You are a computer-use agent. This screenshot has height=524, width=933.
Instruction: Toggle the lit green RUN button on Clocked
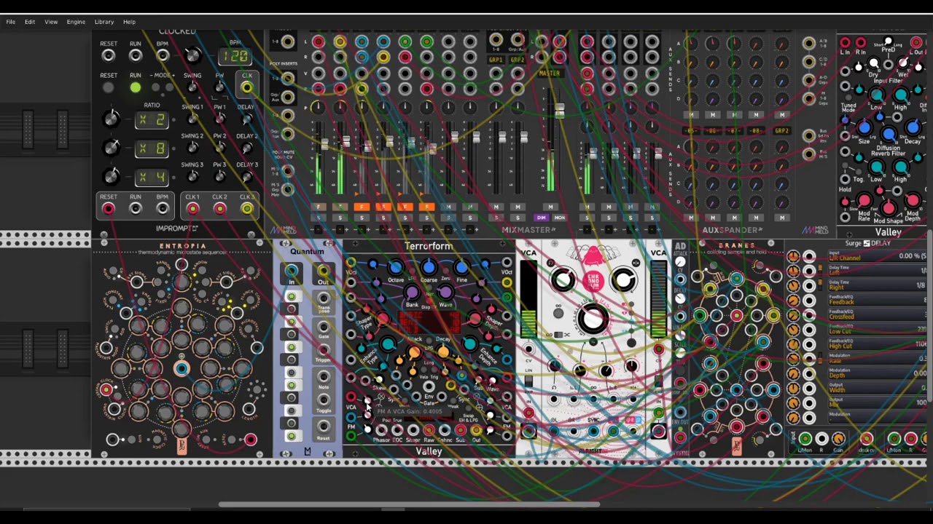(x=136, y=88)
